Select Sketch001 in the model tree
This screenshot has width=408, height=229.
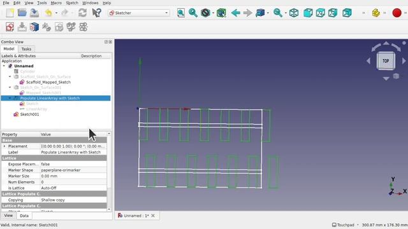click(29, 114)
